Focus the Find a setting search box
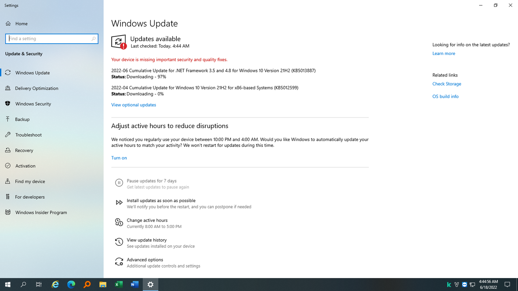 (52, 39)
